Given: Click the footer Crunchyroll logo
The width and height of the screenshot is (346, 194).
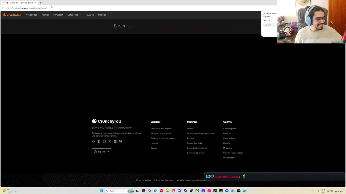Looking at the screenshot, I should [107, 121].
